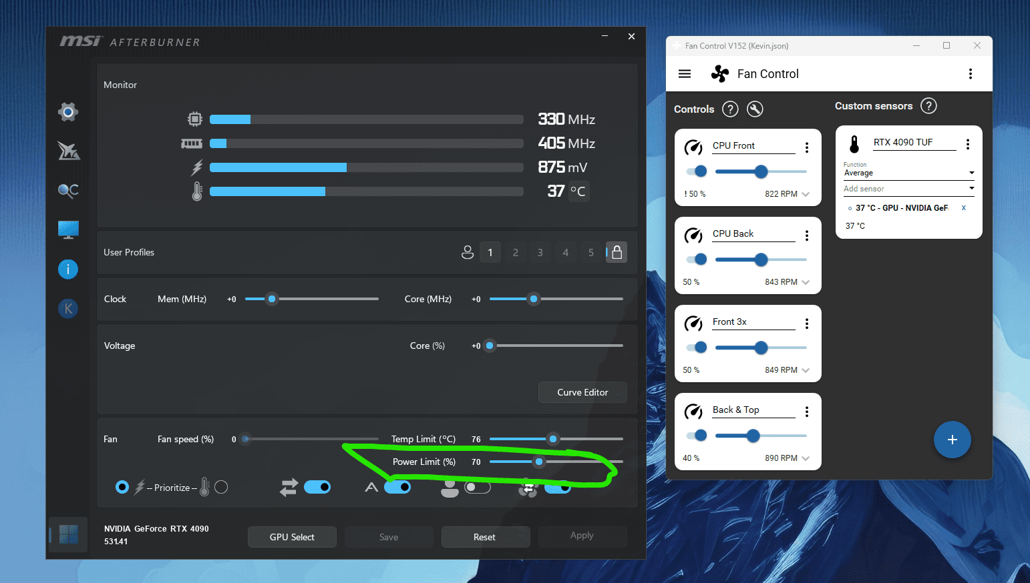Expand Front 3x card chevron
Viewport: 1030px width, 583px height.
(x=806, y=370)
